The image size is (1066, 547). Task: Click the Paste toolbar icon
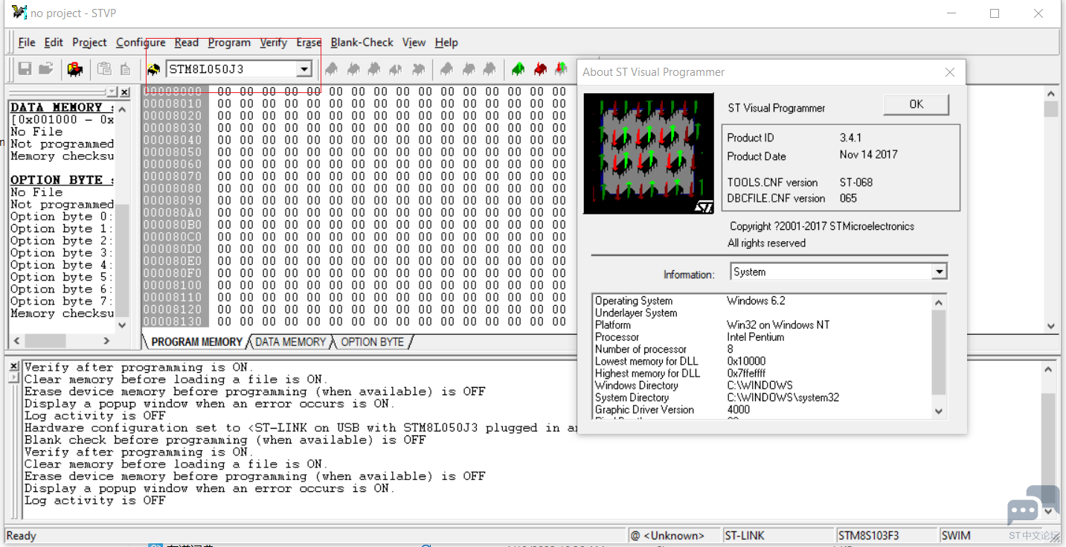125,69
